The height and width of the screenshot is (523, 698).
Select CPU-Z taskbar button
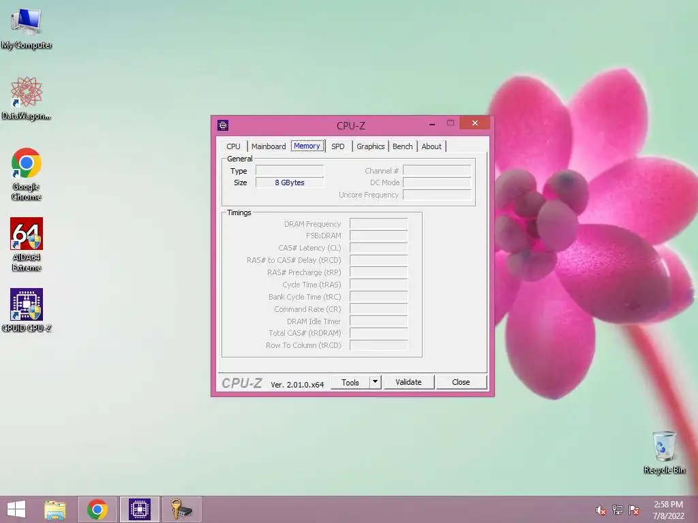(x=140, y=509)
